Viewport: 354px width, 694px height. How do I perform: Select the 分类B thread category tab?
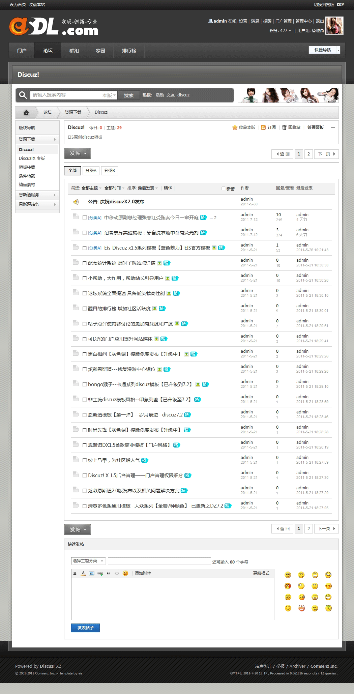tap(110, 171)
